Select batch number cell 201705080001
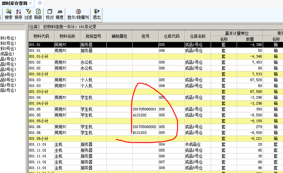This screenshot has height=173, width=283. tap(144, 109)
